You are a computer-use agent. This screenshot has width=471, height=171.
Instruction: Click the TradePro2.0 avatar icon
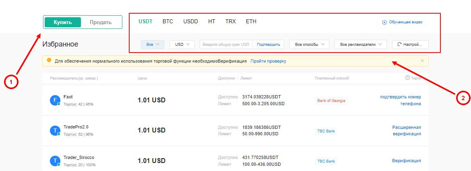tap(55, 130)
